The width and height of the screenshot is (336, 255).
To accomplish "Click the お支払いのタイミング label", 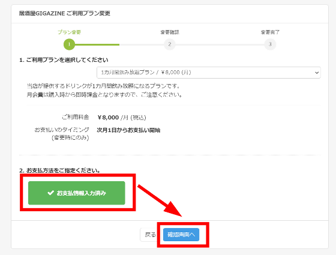I will point(62,130).
